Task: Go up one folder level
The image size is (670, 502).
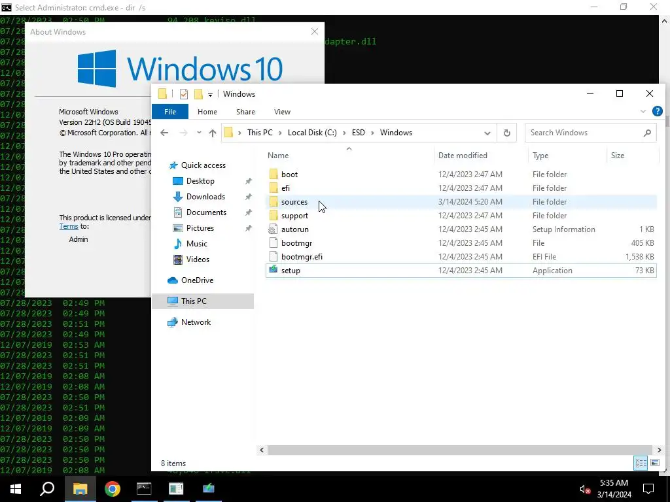Action: pyautogui.click(x=213, y=133)
